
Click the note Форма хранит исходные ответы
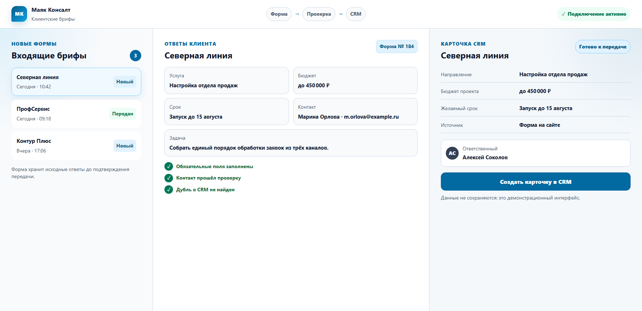(x=70, y=173)
